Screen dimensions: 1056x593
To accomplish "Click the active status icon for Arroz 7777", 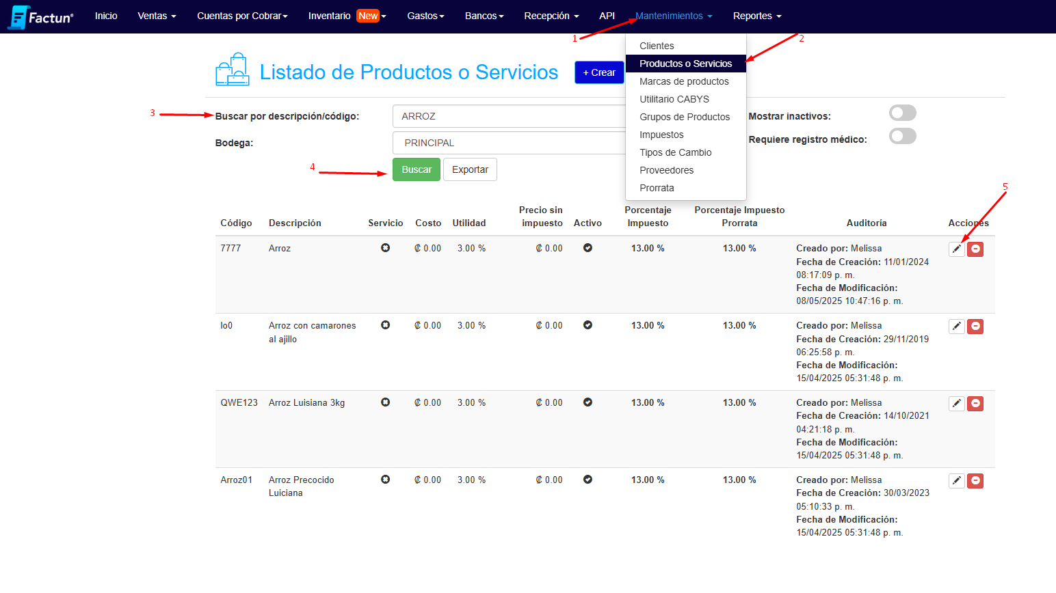I will (588, 248).
